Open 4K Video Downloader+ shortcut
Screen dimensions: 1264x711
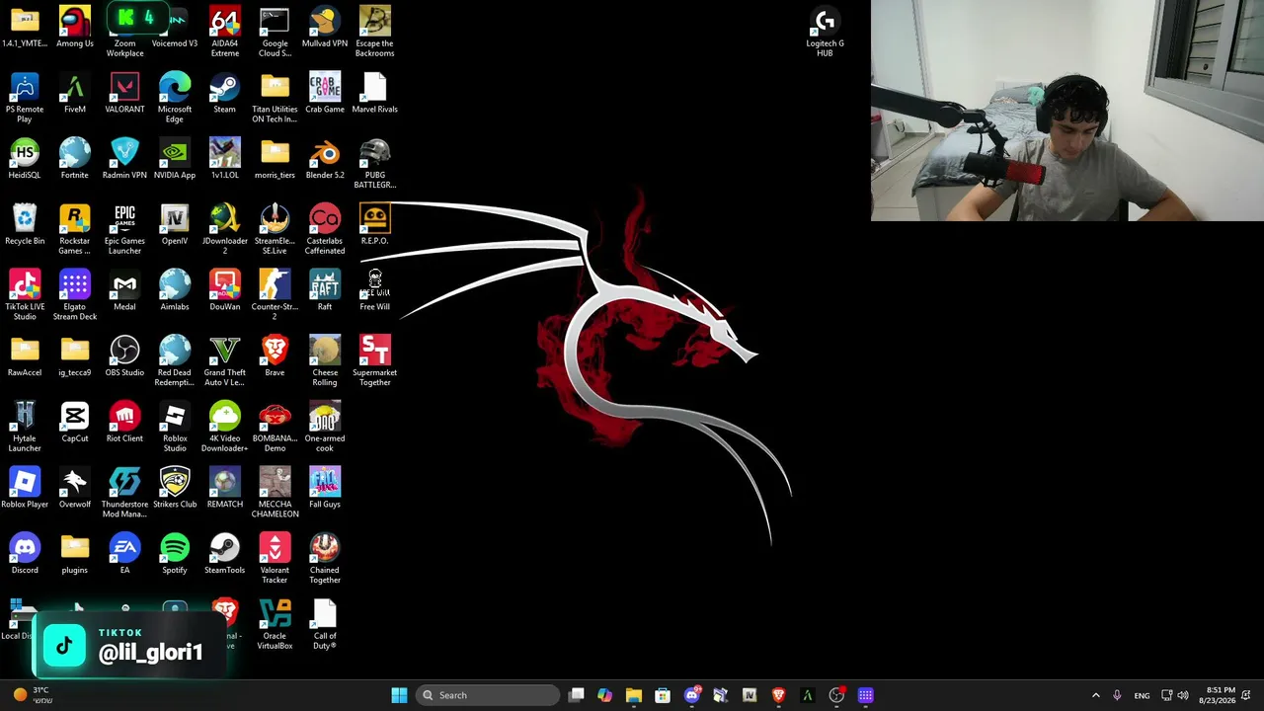click(x=225, y=428)
